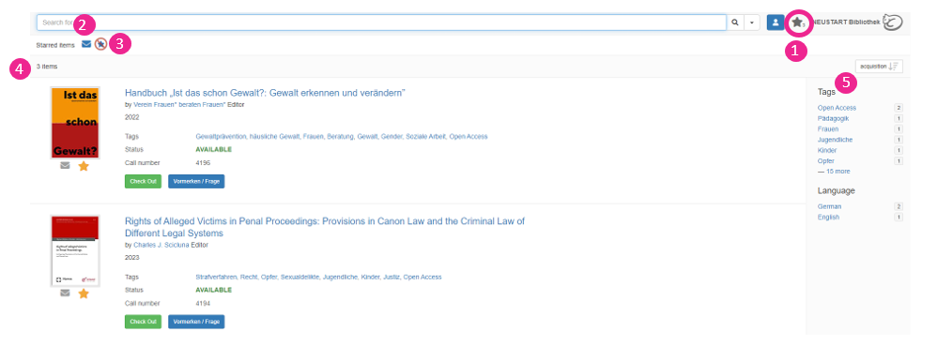This screenshot has height=346, width=937.
Task: Click the magnifier search icon
Action: pos(735,23)
